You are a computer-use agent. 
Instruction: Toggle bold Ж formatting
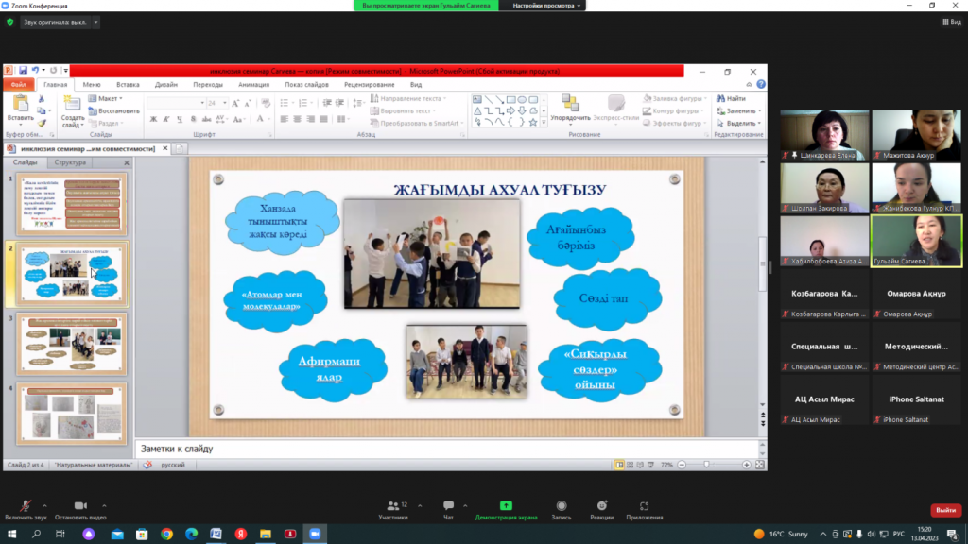[153, 119]
